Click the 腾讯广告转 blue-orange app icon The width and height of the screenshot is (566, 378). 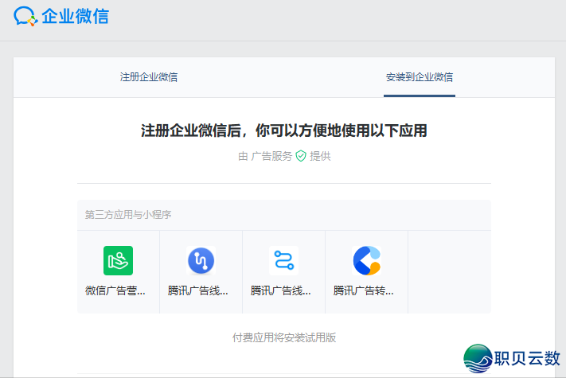(366, 260)
